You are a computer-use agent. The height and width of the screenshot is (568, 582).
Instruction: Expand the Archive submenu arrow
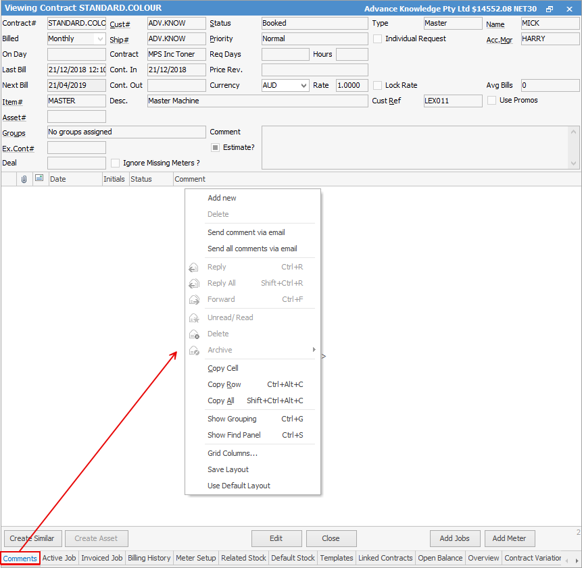(x=314, y=350)
